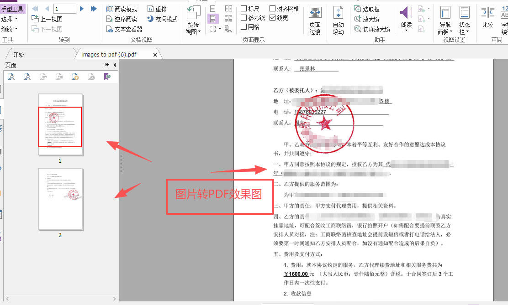Jump to the last page arrow

pyautogui.click(x=94, y=9)
